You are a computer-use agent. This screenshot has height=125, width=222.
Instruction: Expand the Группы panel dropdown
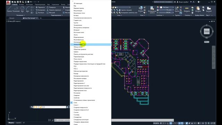(x=178, y=15)
